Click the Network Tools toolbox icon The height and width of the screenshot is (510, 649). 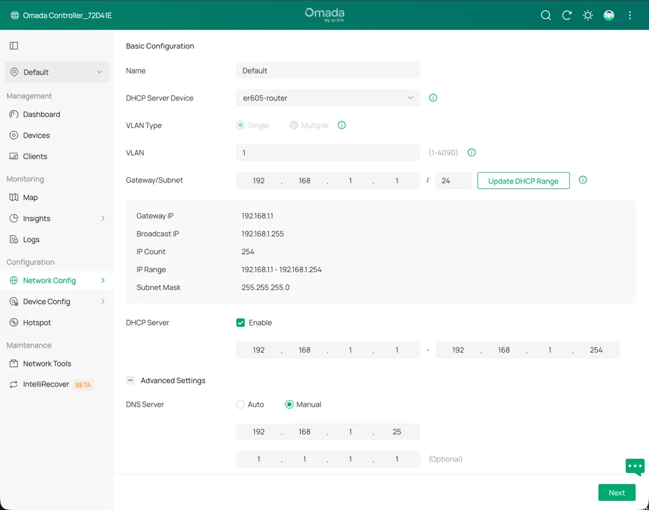(x=14, y=363)
